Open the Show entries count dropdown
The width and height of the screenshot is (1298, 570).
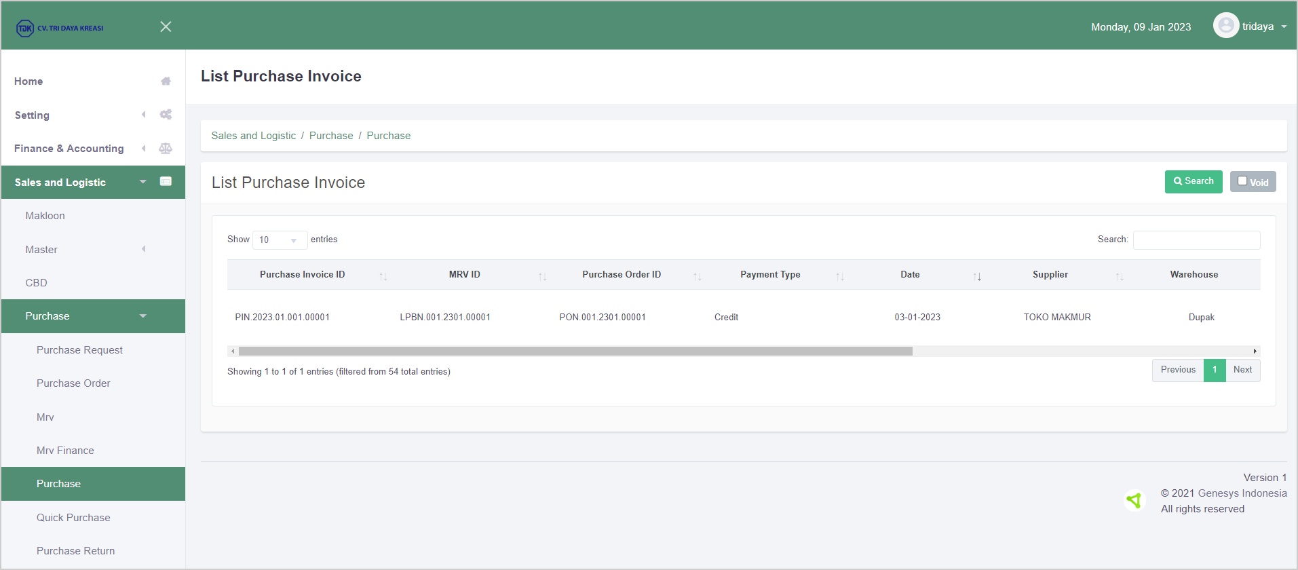280,240
